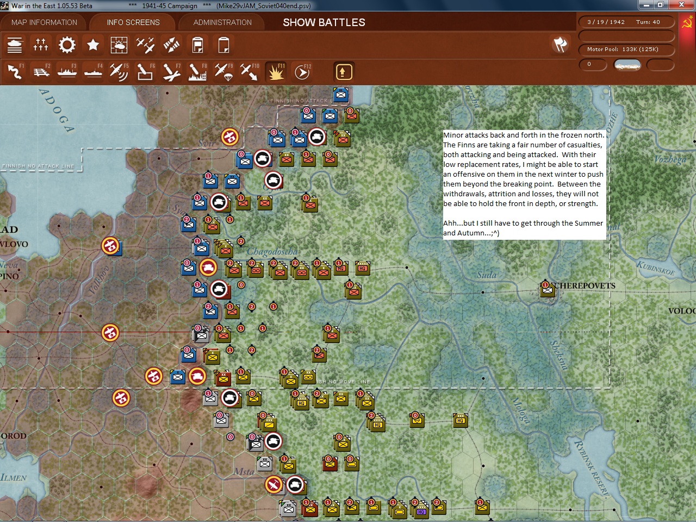Switch to the INFO SCREENS tab
Viewport: 696px width, 522px height.
(x=133, y=22)
